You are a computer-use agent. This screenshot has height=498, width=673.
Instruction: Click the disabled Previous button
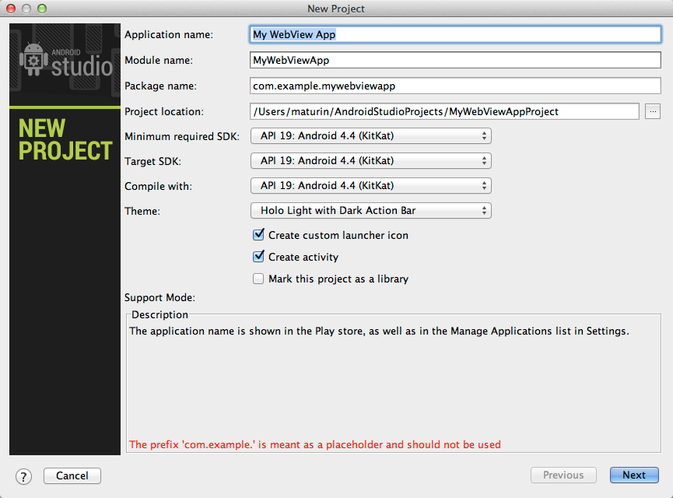coord(563,475)
